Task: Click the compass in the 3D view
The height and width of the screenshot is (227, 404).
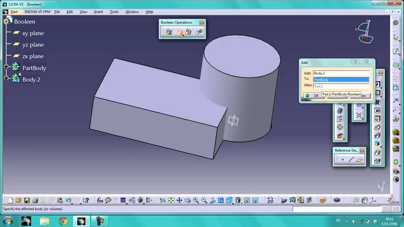Action: coord(365,32)
